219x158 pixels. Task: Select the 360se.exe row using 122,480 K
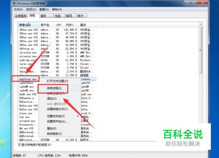point(57,30)
